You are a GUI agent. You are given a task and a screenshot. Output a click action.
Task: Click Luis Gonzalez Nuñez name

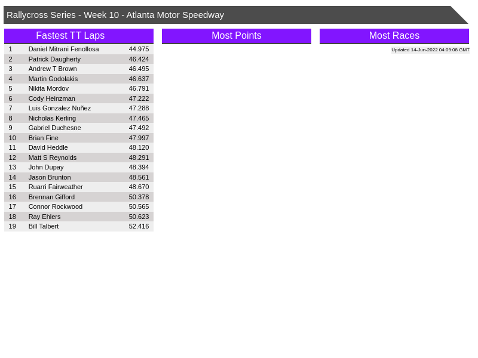tap(60, 108)
